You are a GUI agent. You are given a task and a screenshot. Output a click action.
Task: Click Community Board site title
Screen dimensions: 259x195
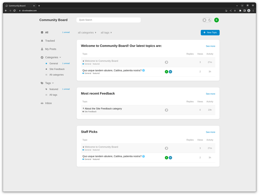coord(53,20)
